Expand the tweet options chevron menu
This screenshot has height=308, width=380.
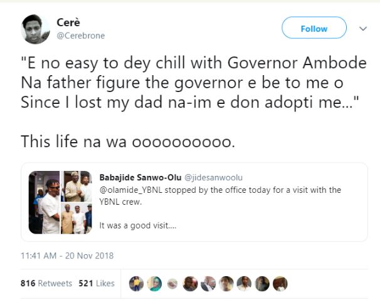pyautogui.click(x=362, y=29)
